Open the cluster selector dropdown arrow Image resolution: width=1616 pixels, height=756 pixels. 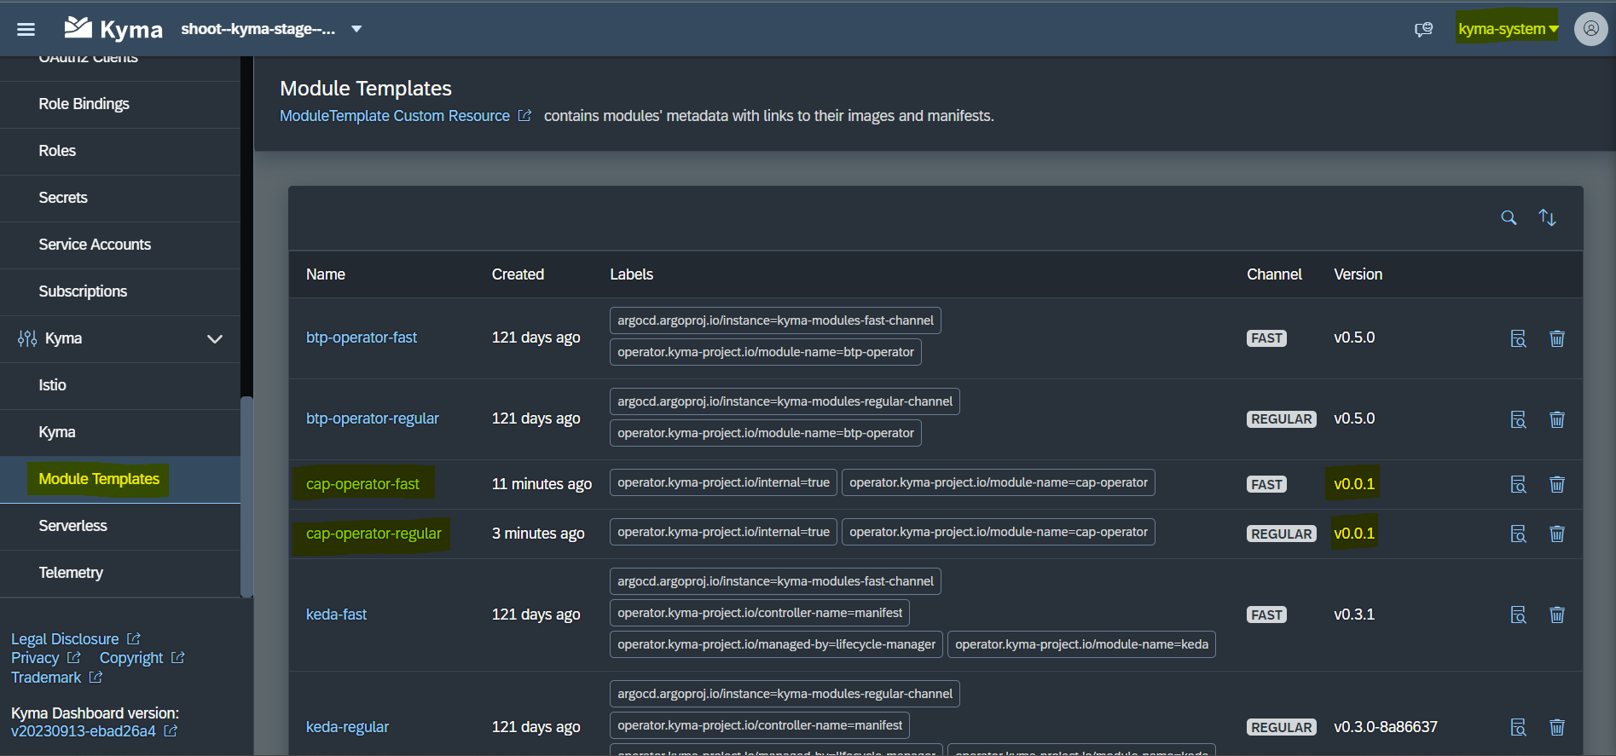tap(356, 29)
